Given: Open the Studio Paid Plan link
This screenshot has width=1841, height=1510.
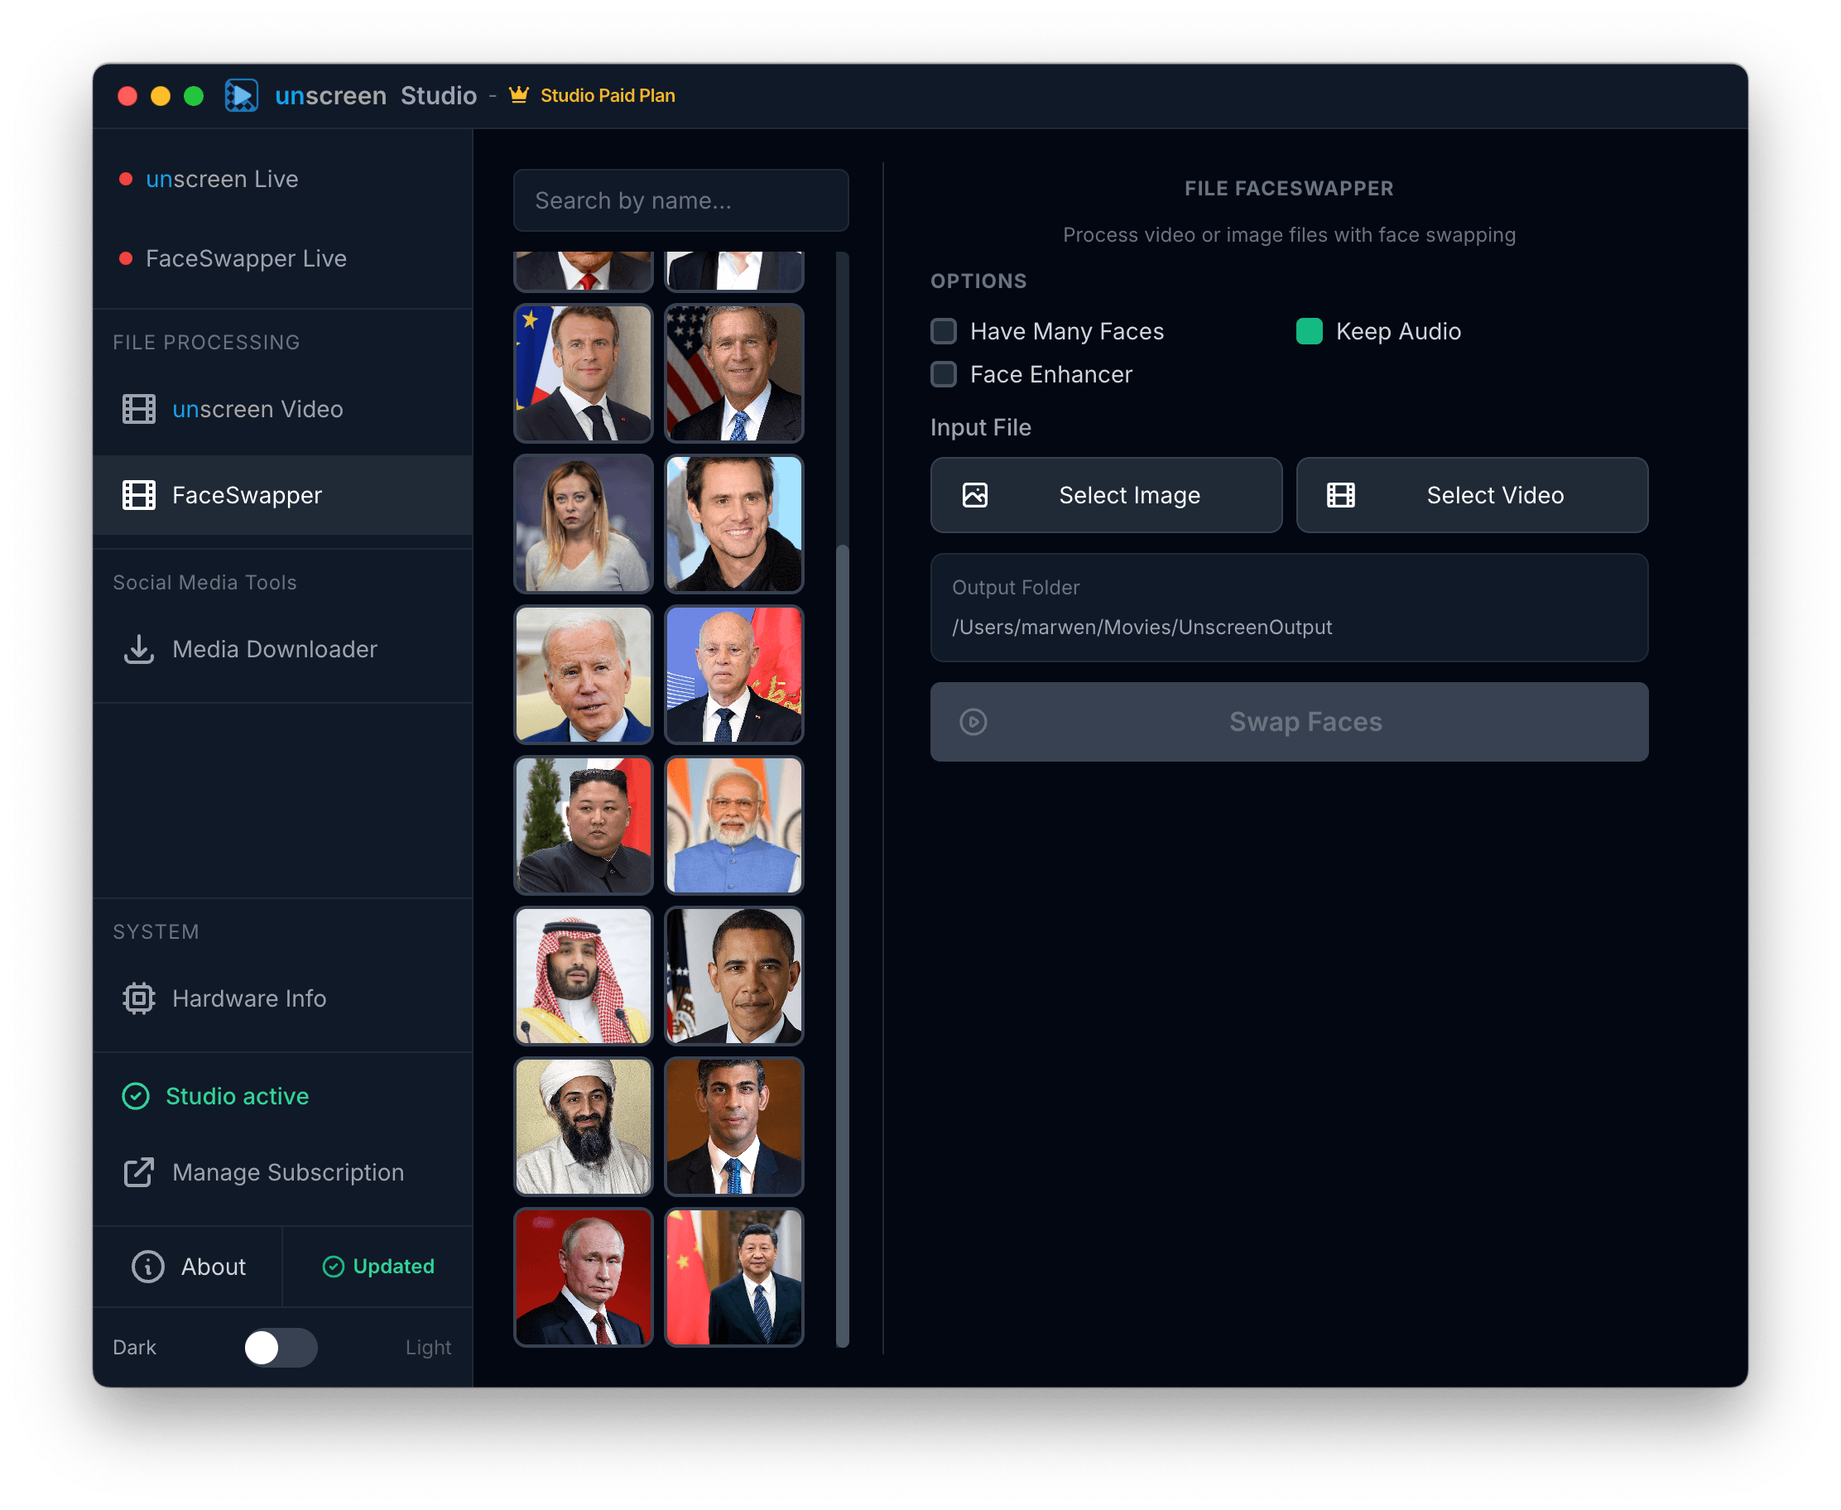Looking at the screenshot, I should (607, 95).
